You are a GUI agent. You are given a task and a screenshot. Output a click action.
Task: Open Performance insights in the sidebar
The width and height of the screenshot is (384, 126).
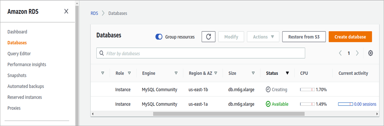point(27,64)
